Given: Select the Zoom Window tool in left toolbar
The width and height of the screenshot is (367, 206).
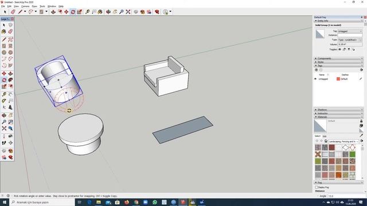Looking at the screenshot, I should [x=10, y=122].
